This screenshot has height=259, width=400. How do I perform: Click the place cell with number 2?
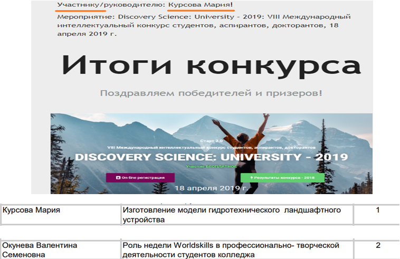pos(377,250)
